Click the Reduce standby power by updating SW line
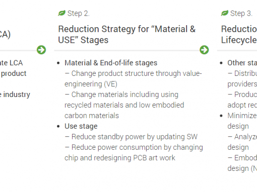Viewport: 257px width, 192px height. 131,137
